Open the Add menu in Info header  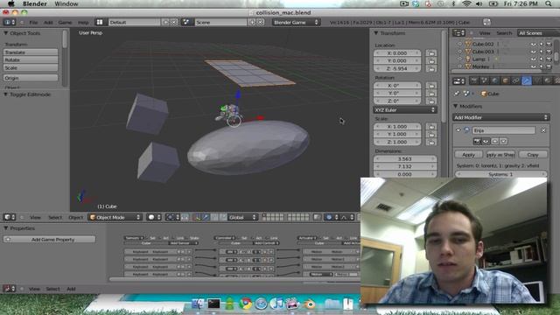pos(48,22)
